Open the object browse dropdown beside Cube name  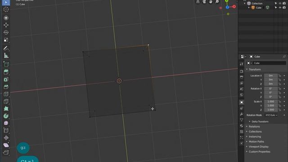point(249,63)
